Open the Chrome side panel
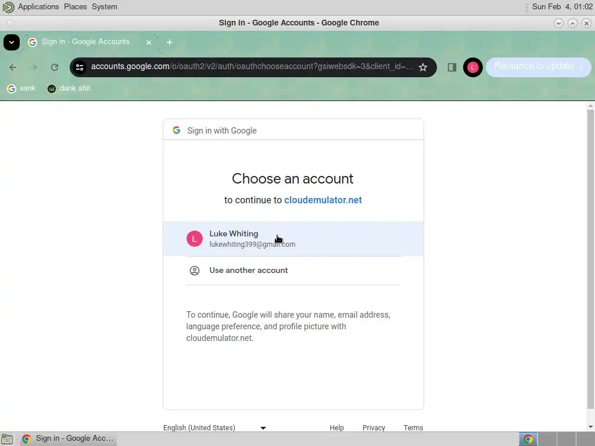This screenshot has width=595, height=446. [451, 67]
